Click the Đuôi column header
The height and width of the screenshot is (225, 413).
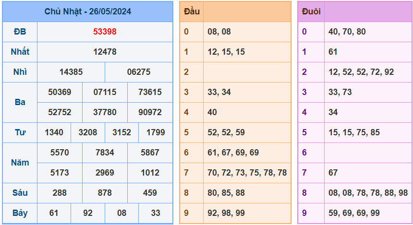pos(311,12)
